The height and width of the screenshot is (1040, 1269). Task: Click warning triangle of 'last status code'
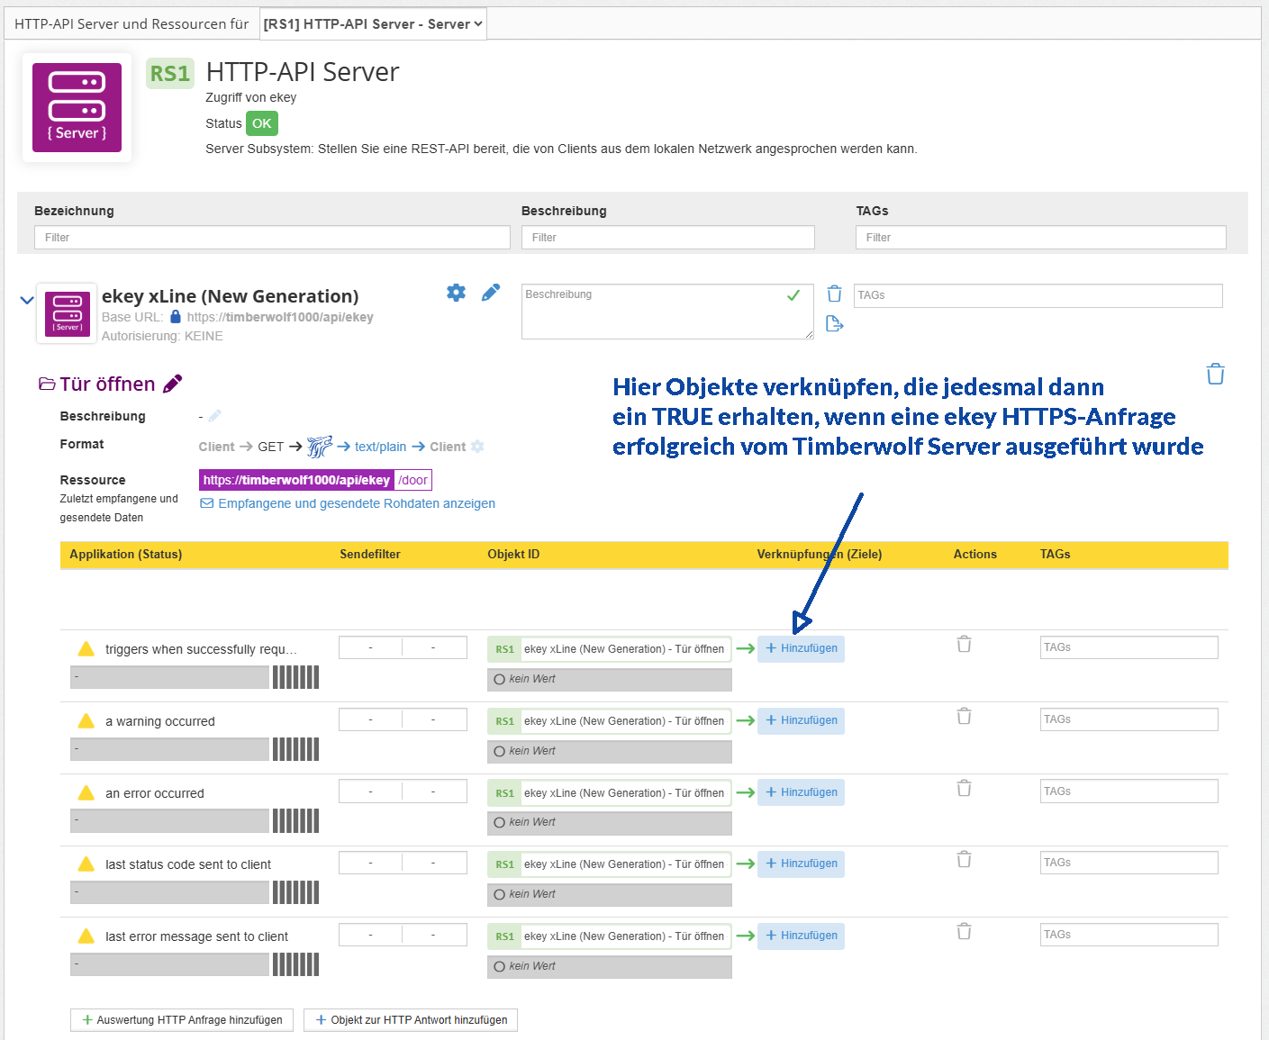[x=86, y=864]
